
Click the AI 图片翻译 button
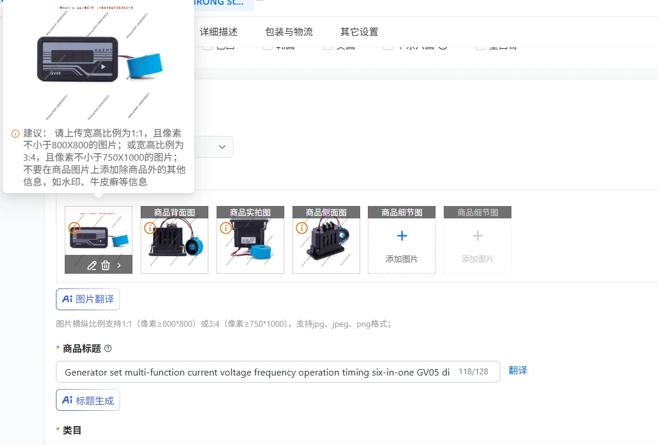(88, 300)
